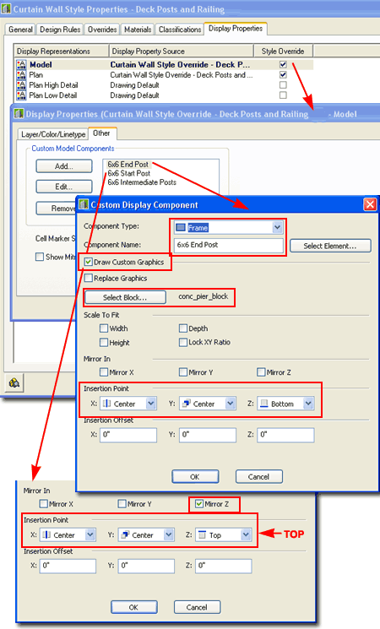This screenshot has height=629, width=380.
Task: Click the Model display representation icon
Action: click(21, 64)
